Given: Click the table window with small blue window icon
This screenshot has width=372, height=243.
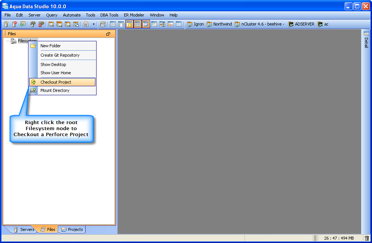Looking at the screenshot, I should (x=76, y=24).
